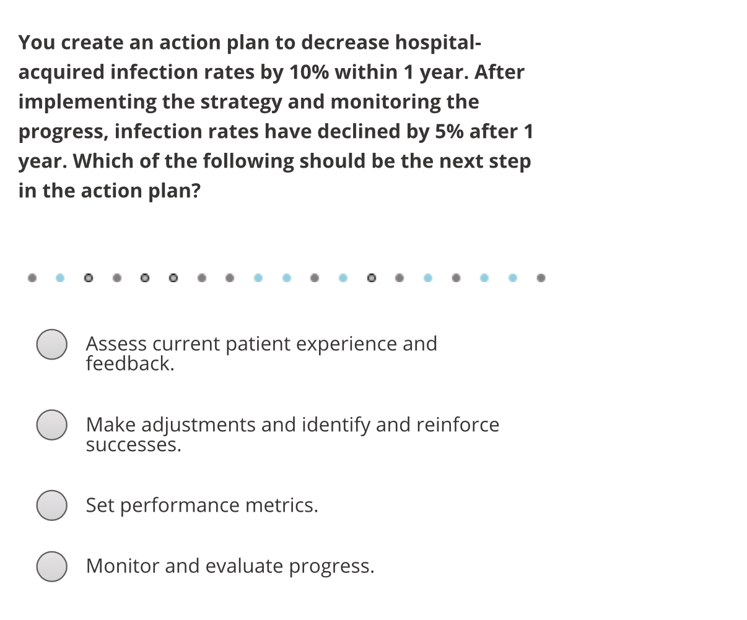Click the "Assess current patient experience" answer text
747x620 pixels.
(x=261, y=353)
